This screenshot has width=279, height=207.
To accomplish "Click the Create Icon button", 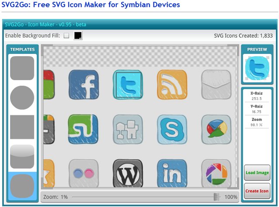I will point(257,191).
